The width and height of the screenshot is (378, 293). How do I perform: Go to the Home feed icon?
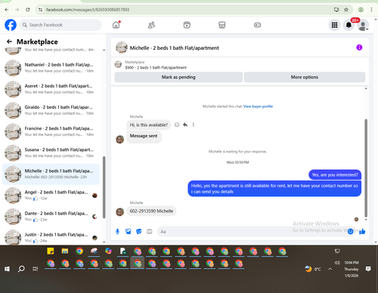coord(116,25)
